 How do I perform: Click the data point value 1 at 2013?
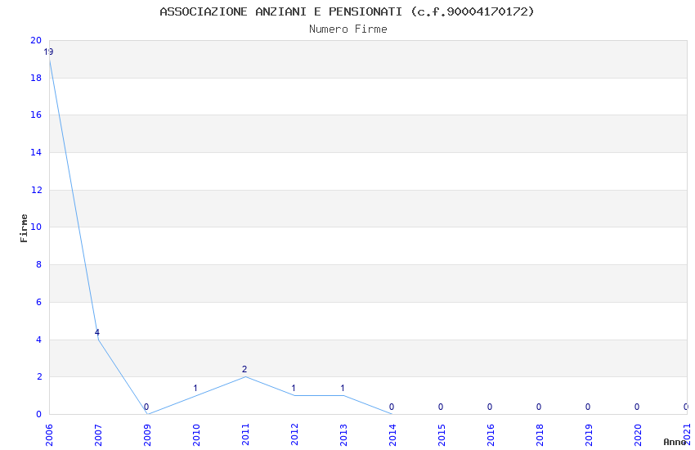[x=342, y=389]
